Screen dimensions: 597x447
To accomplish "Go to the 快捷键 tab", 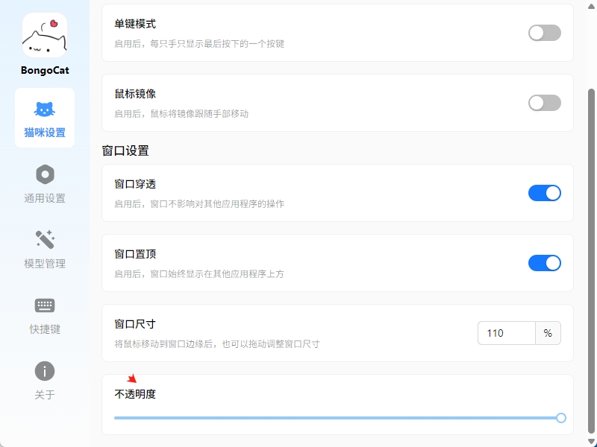I will (45, 329).
